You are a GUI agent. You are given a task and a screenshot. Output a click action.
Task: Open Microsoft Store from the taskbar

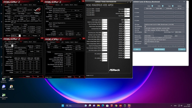(107, 106)
